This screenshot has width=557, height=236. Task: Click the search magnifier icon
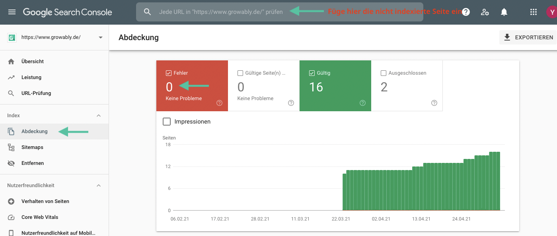pyautogui.click(x=148, y=12)
